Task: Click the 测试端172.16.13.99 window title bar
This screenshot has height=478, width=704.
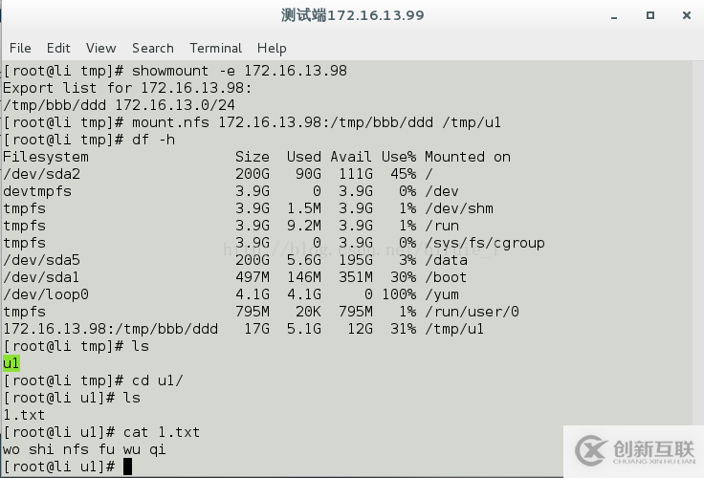Action: point(352,15)
